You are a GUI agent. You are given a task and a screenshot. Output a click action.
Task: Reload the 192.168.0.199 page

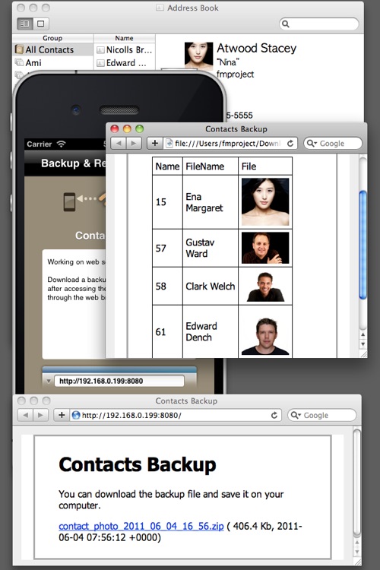274,415
